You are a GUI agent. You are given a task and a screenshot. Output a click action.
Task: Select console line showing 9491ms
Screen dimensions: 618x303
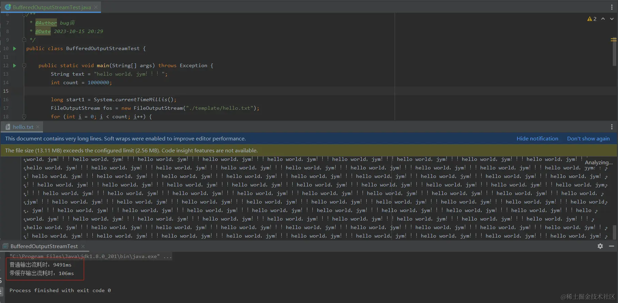click(x=41, y=265)
